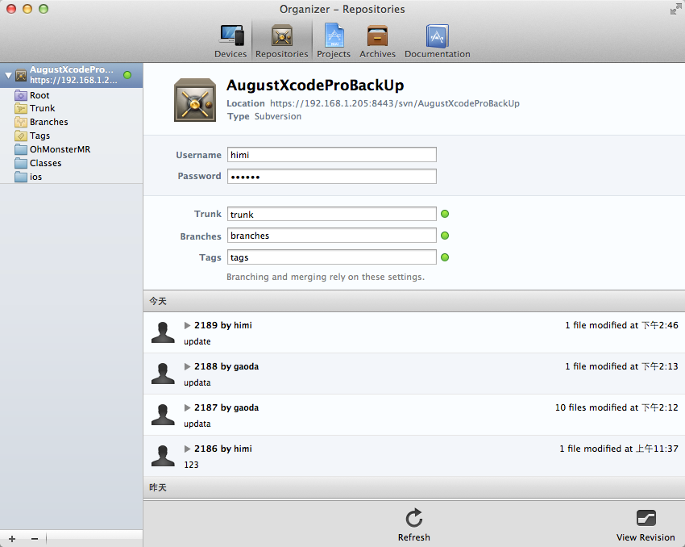This screenshot has width=685, height=547.
Task: Open View Revision
Action: (646, 524)
